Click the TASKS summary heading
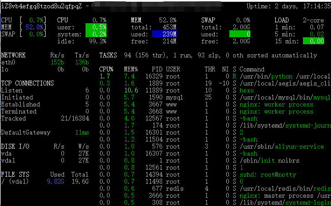The width and height of the screenshot is (331, 206). tap(108, 55)
